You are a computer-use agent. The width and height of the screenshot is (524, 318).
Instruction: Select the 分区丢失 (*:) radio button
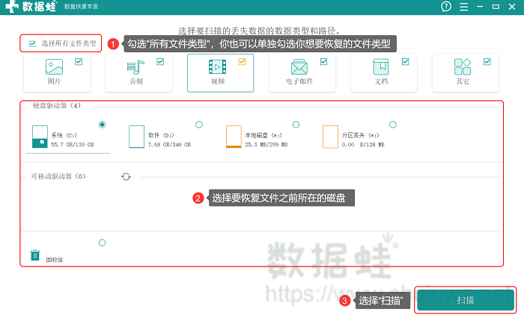pyautogui.click(x=393, y=125)
